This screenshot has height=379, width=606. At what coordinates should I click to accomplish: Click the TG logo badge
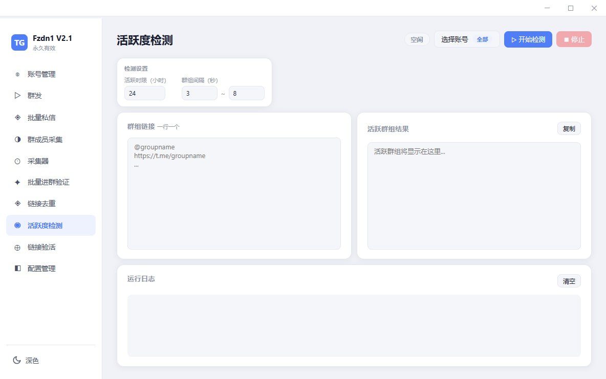19,43
